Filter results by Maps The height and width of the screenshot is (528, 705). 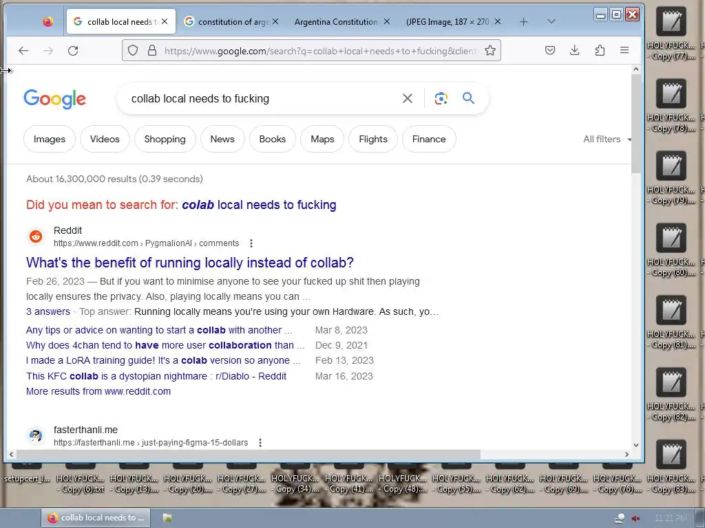(x=322, y=139)
